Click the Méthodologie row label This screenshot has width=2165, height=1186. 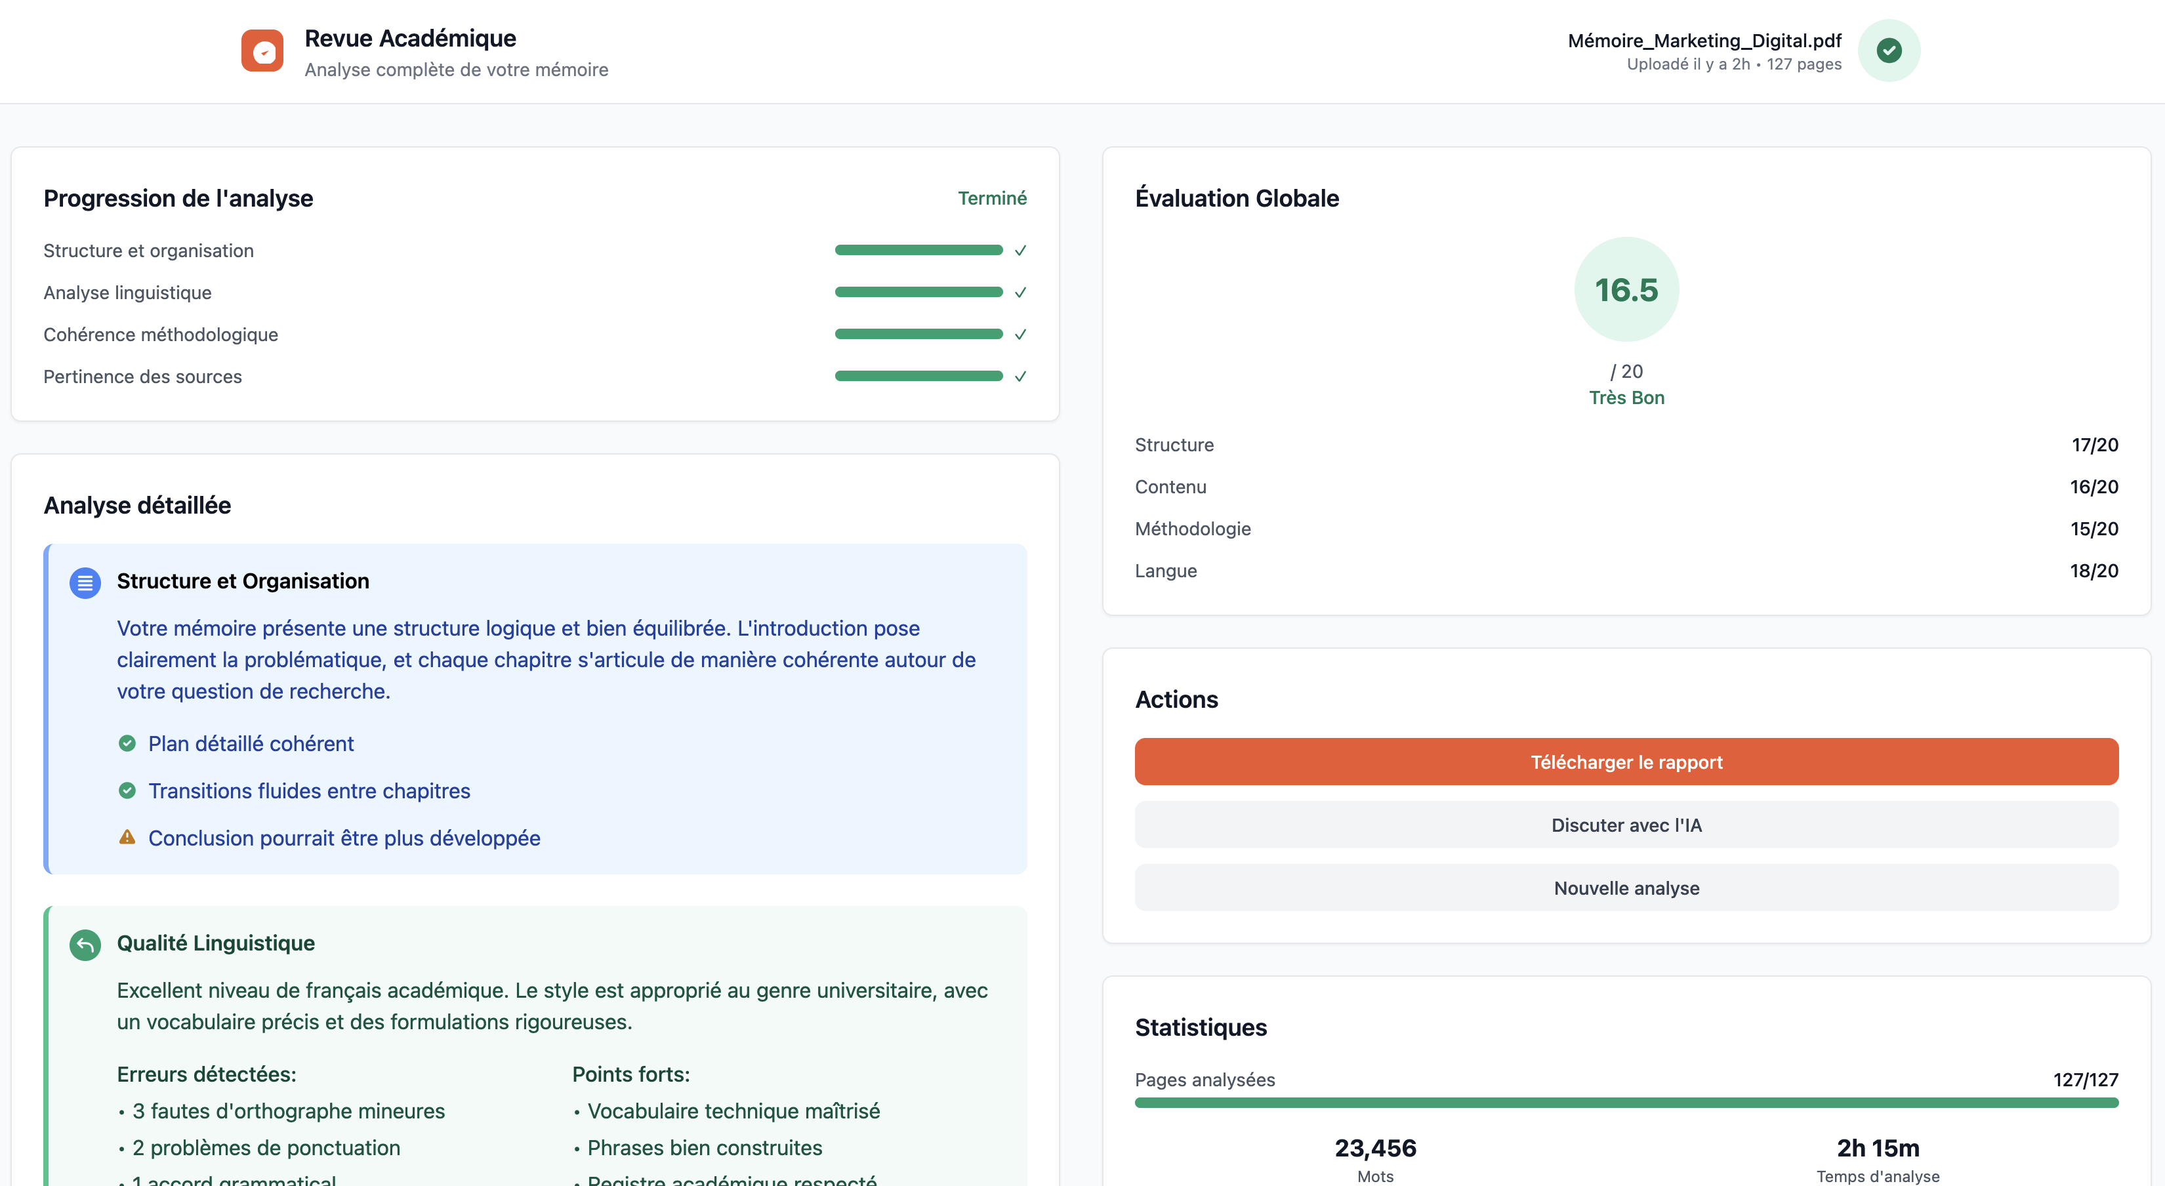pos(1193,529)
